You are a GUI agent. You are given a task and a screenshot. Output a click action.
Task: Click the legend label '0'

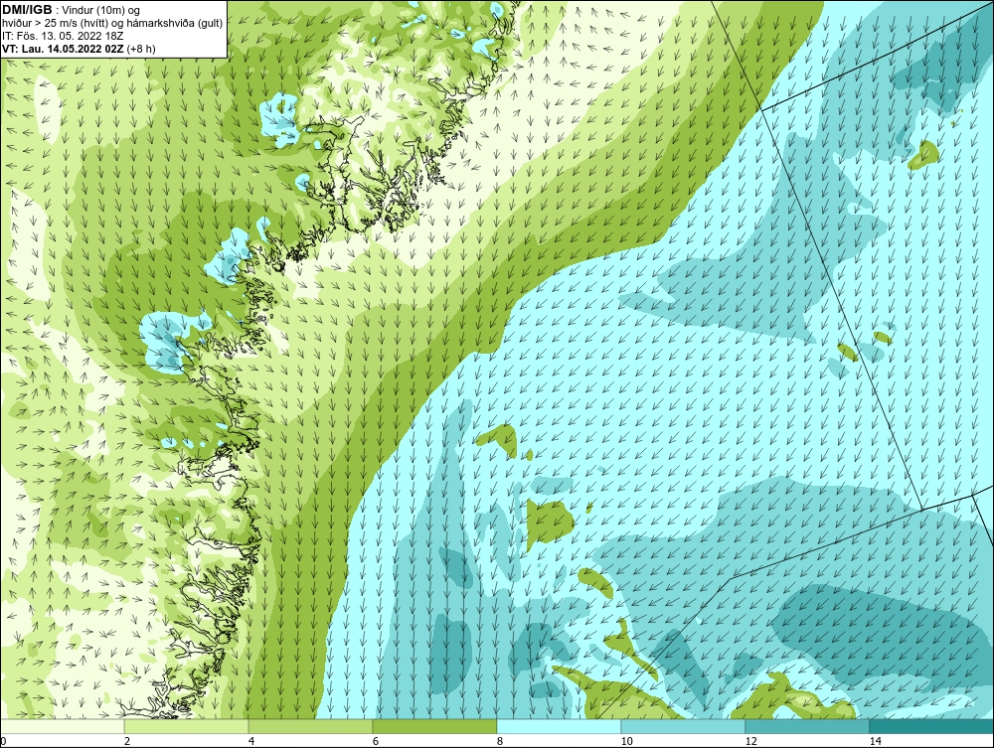(3, 741)
